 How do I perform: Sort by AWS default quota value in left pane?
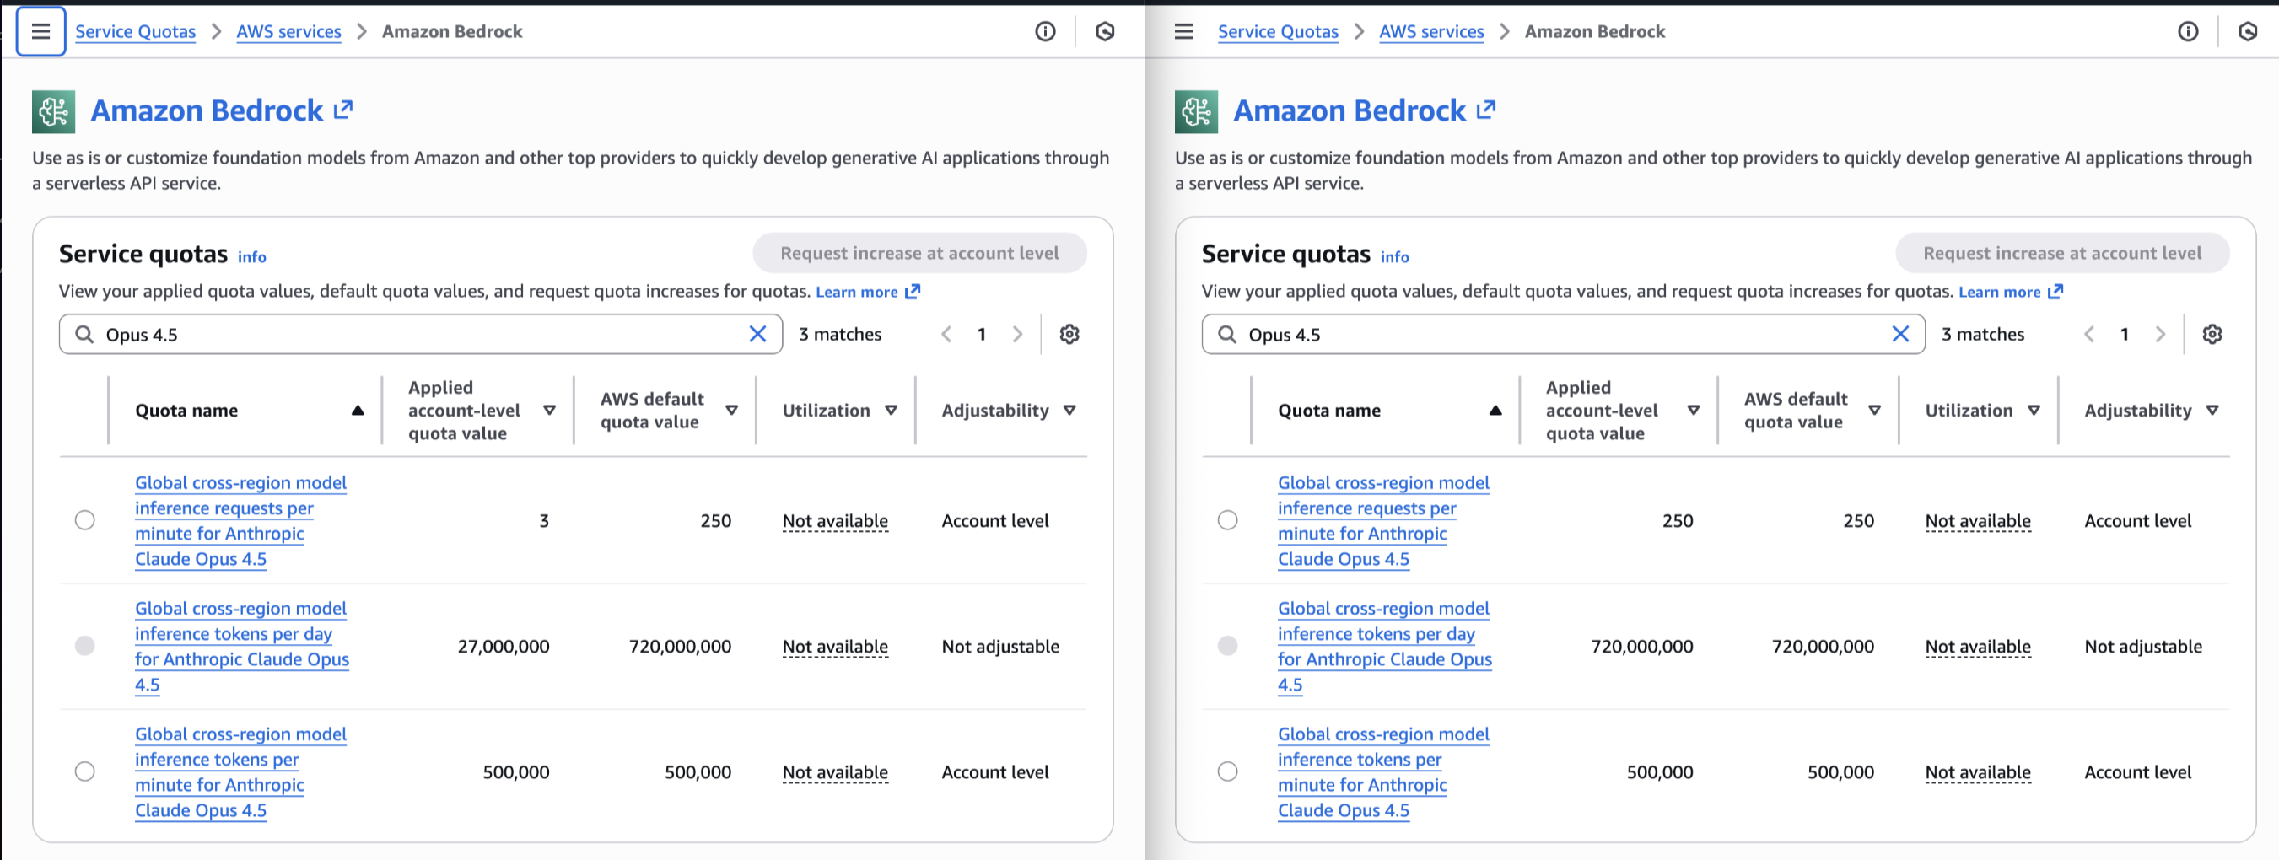click(x=731, y=411)
